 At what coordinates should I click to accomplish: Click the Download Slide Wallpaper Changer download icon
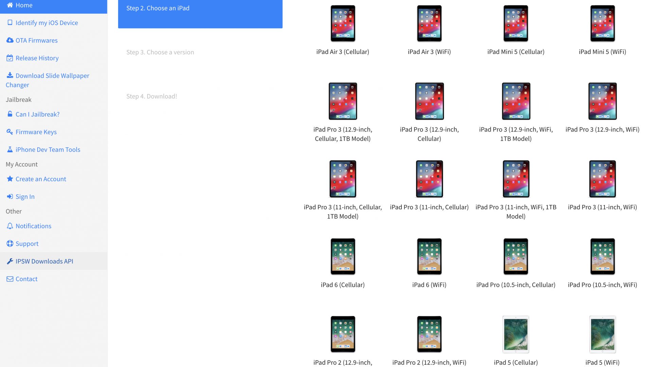click(x=10, y=75)
